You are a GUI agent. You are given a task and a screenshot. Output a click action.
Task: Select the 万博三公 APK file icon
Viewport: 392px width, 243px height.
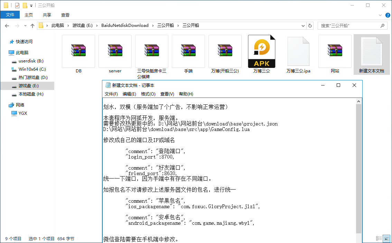point(262,51)
